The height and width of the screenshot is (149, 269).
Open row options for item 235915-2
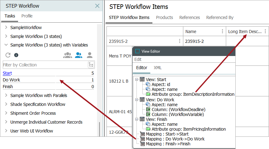point(180,41)
